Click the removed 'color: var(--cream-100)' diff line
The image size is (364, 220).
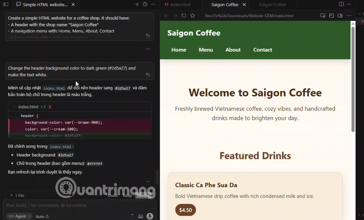pyautogui.click(x=80, y=129)
